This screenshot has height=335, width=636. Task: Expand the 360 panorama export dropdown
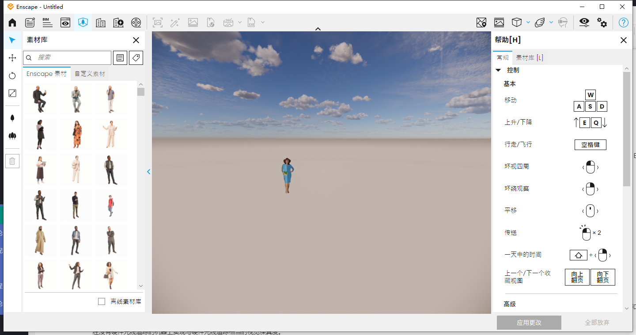click(x=240, y=23)
